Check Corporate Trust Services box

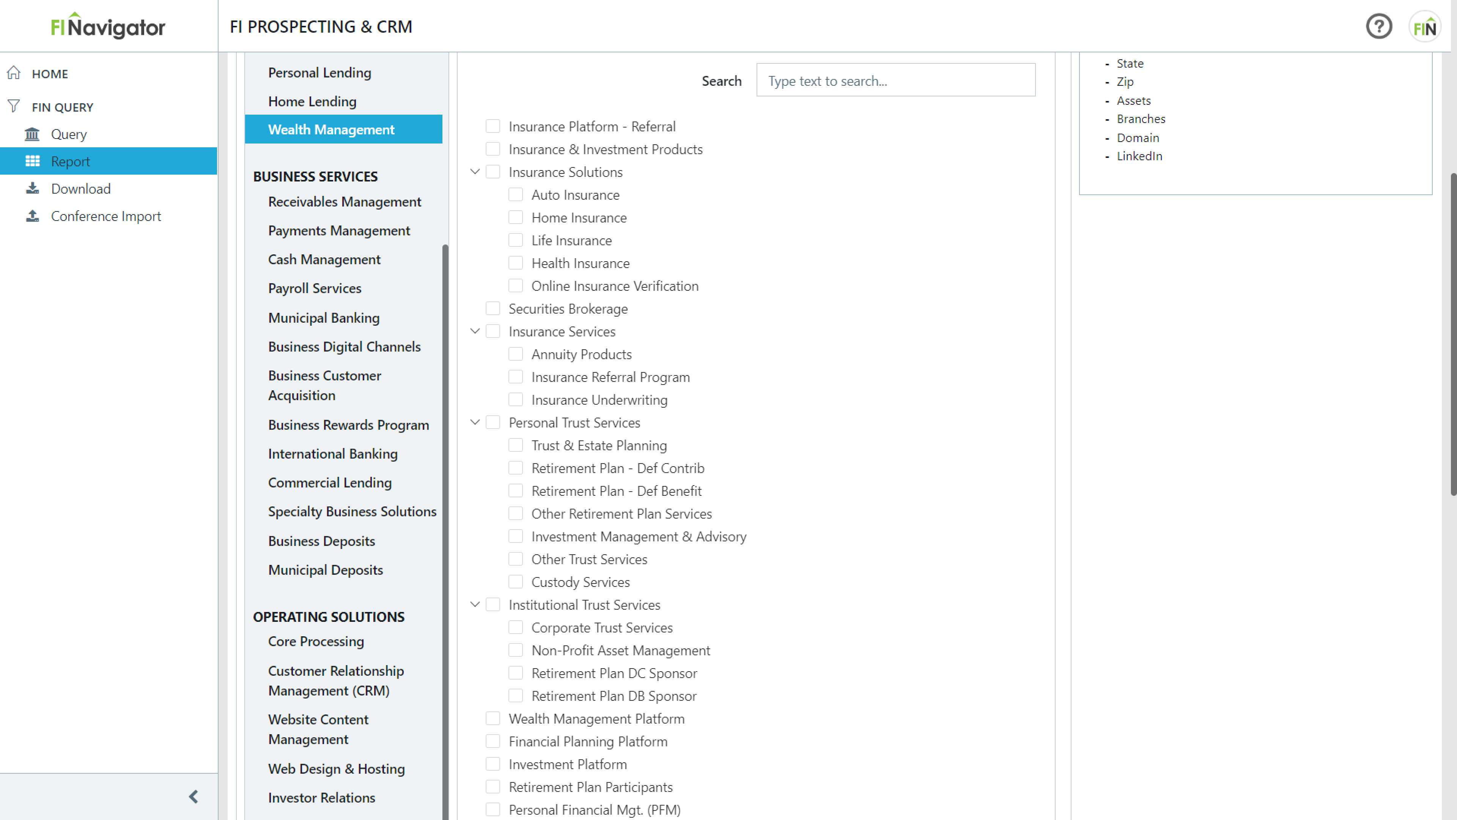pyautogui.click(x=515, y=627)
